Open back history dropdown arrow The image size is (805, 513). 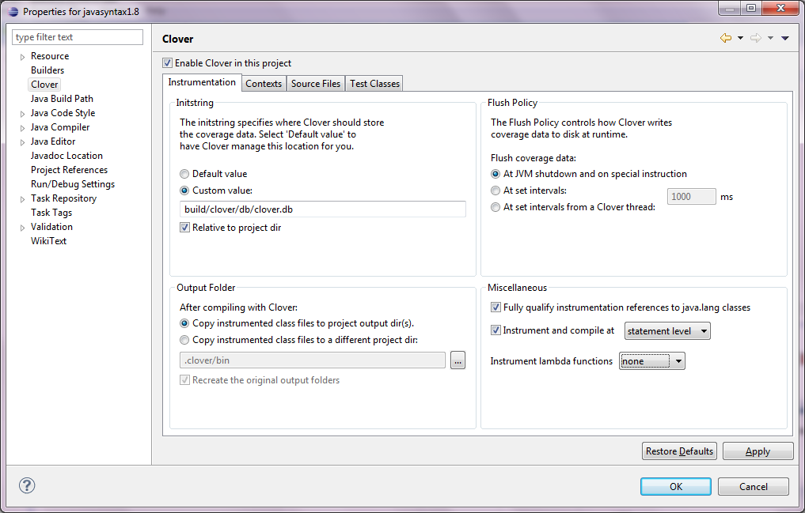click(740, 38)
